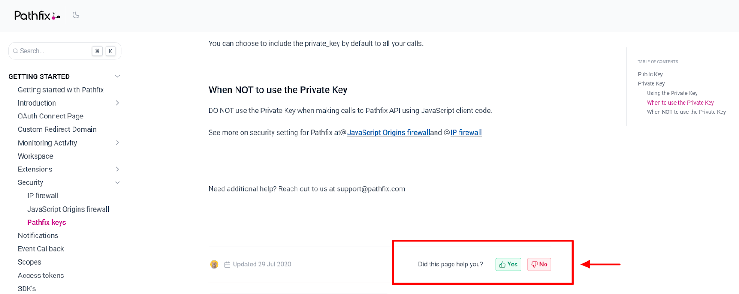Jump to Public Key in table of contents
Image resolution: width=739 pixels, height=294 pixels.
[x=650, y=74]
